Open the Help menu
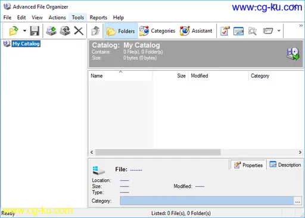The height and width of the screenshot is (218, 305). 119,18
